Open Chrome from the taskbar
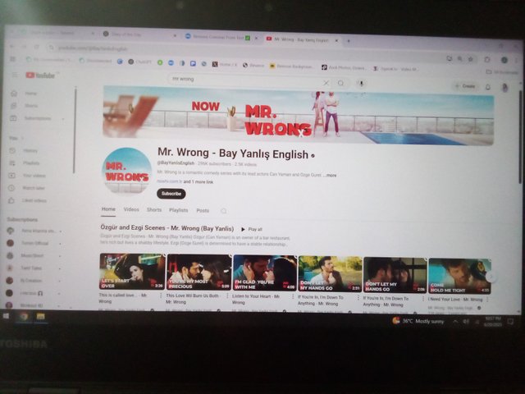Viewport: 525px width, 394px height. (x=24, y=316)
